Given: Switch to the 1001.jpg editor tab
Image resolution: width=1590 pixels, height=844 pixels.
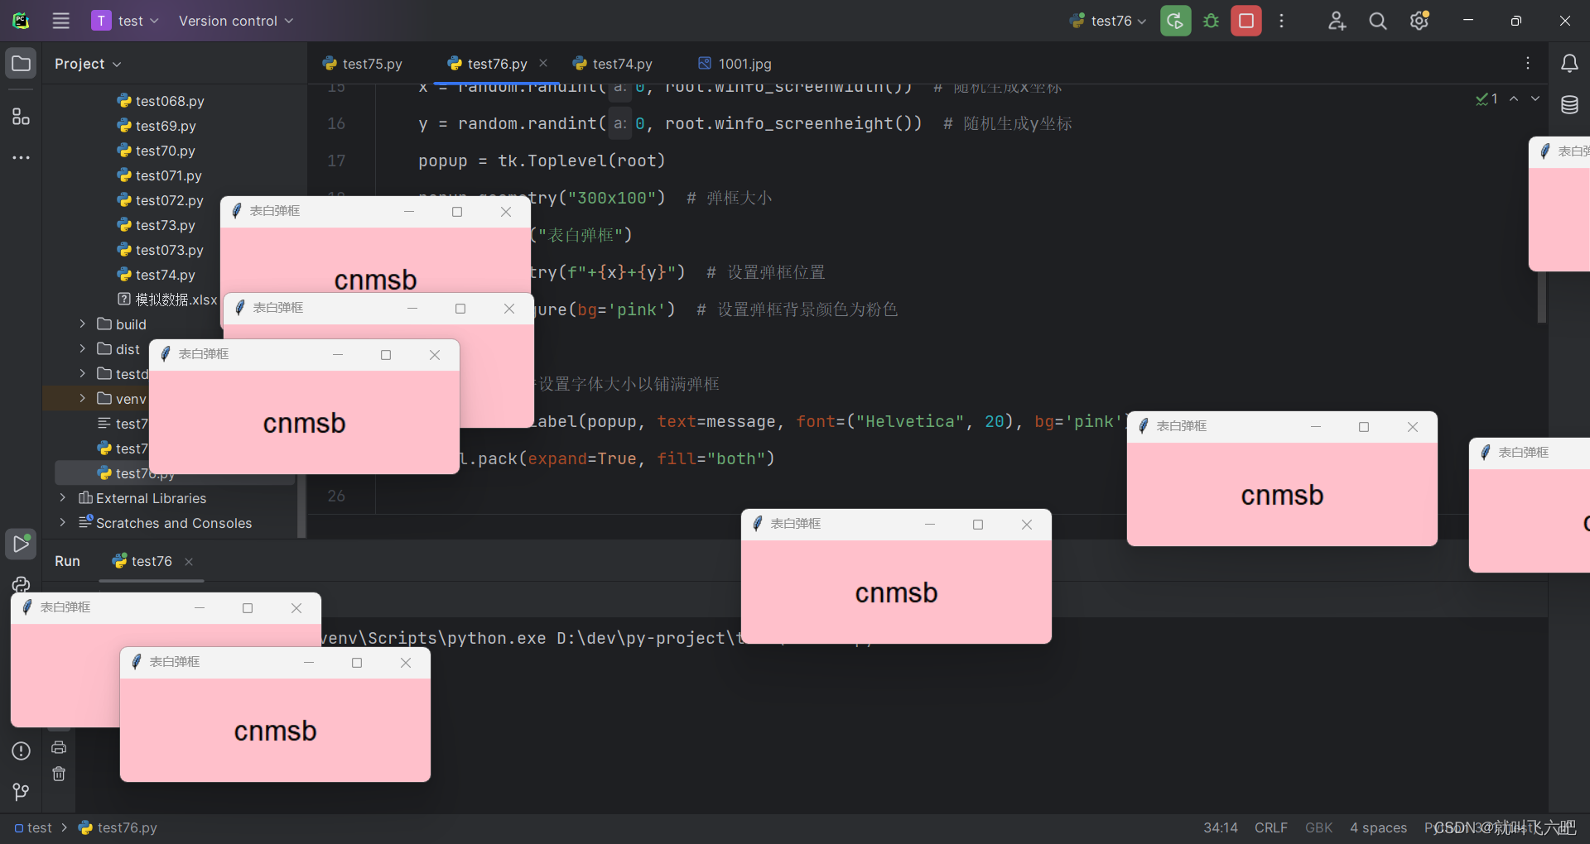Looking at the screenshot, I should click(x=735, y=64).
